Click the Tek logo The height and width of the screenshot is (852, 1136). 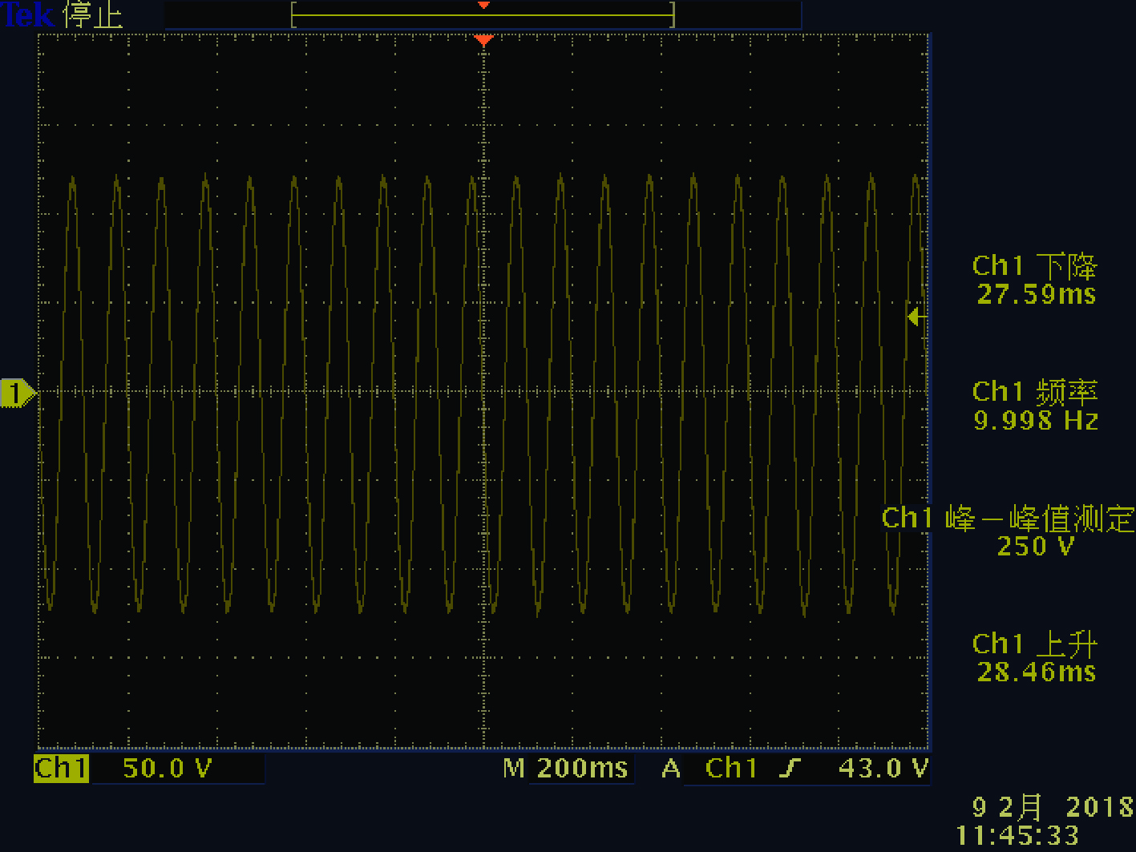click(28, 14)
